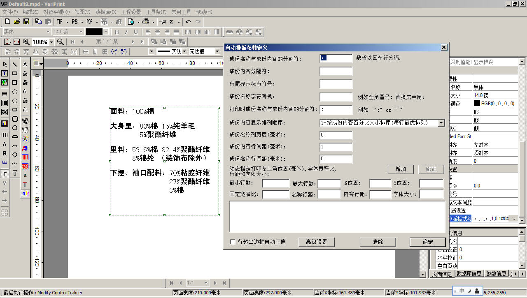Toggle italic formatting
Viewport: 527px width, 298px height.
point(126,32)
